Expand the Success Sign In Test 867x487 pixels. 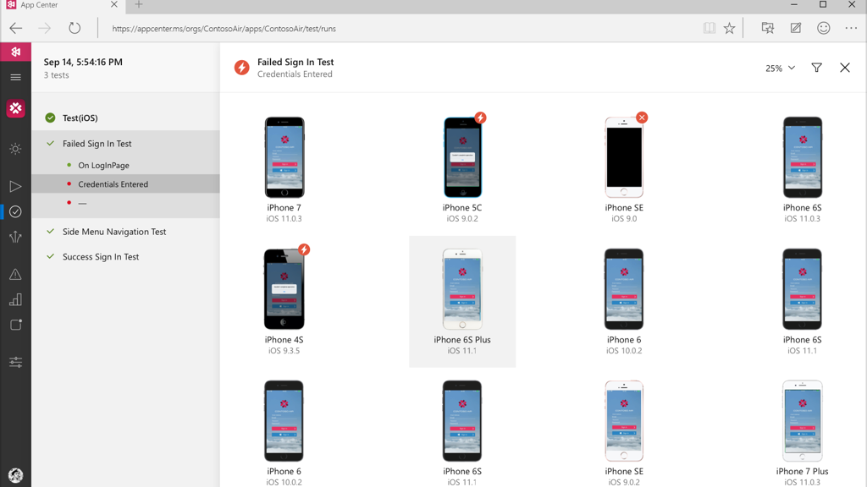[100, 257]
